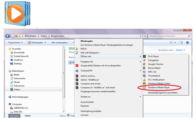Choose Kopieren in the context menu
The width and height of the screenshot is (196, 122).
coord(85,106)
